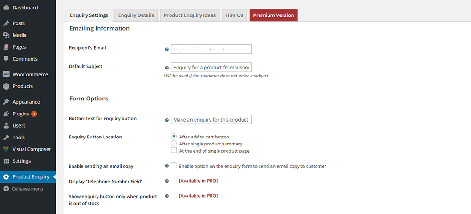Click the Products box icon
The width and height of the screenshot is (471, 214).
tap(6, 86)
